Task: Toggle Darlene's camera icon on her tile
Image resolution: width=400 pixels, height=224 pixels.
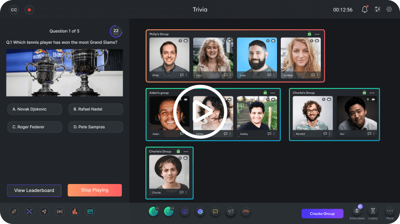Action: click(x=317, y=41)
